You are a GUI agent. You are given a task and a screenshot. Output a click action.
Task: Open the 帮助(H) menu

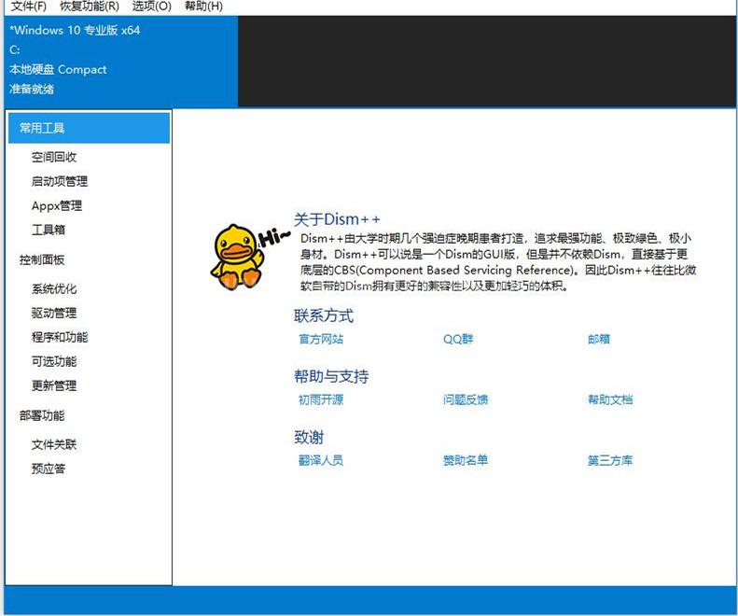[203, 7]
